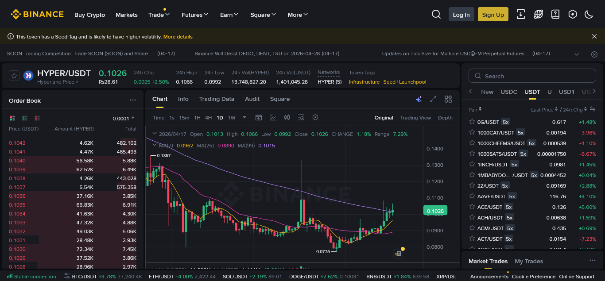Viewport: 605px width, 281px height.
Task: Select AAVE/USDT pair row
Action: coord(532,196)
